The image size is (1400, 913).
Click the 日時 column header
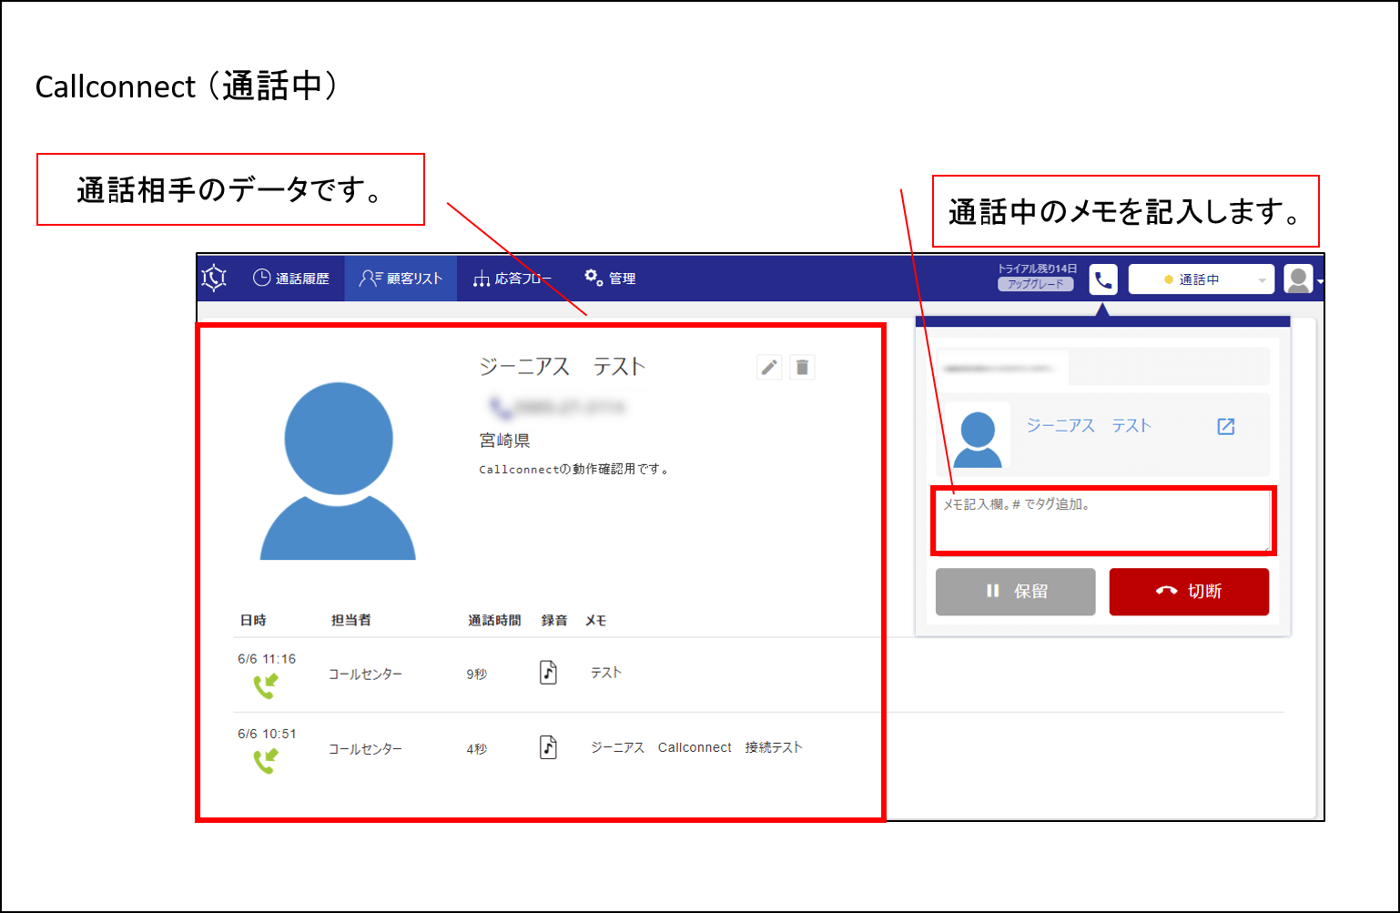(x=253, y=620)
